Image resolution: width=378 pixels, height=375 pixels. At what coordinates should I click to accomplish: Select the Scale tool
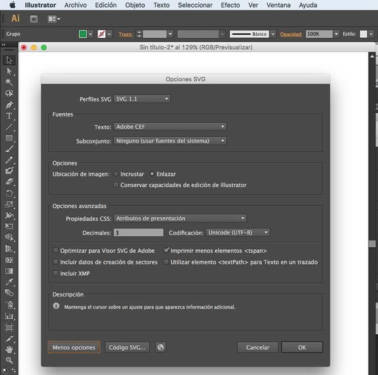[x=9, y=204]
